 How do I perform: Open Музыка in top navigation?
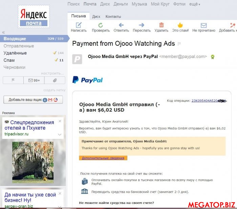click(x=139, y=4)
